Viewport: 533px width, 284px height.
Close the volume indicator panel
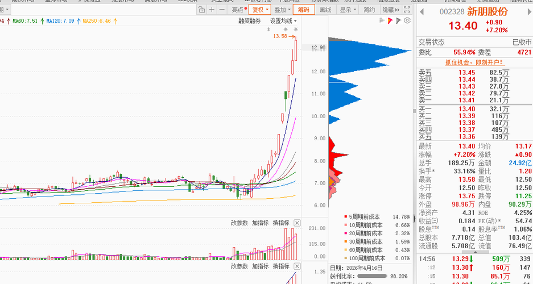[297, 223]
